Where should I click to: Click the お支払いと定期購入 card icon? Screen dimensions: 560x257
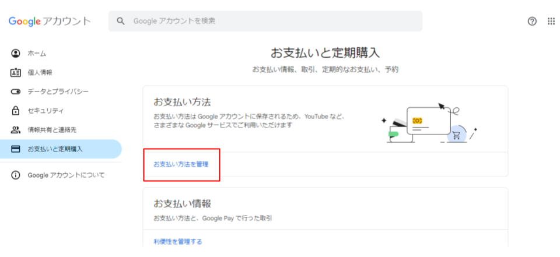click(15, 149)
